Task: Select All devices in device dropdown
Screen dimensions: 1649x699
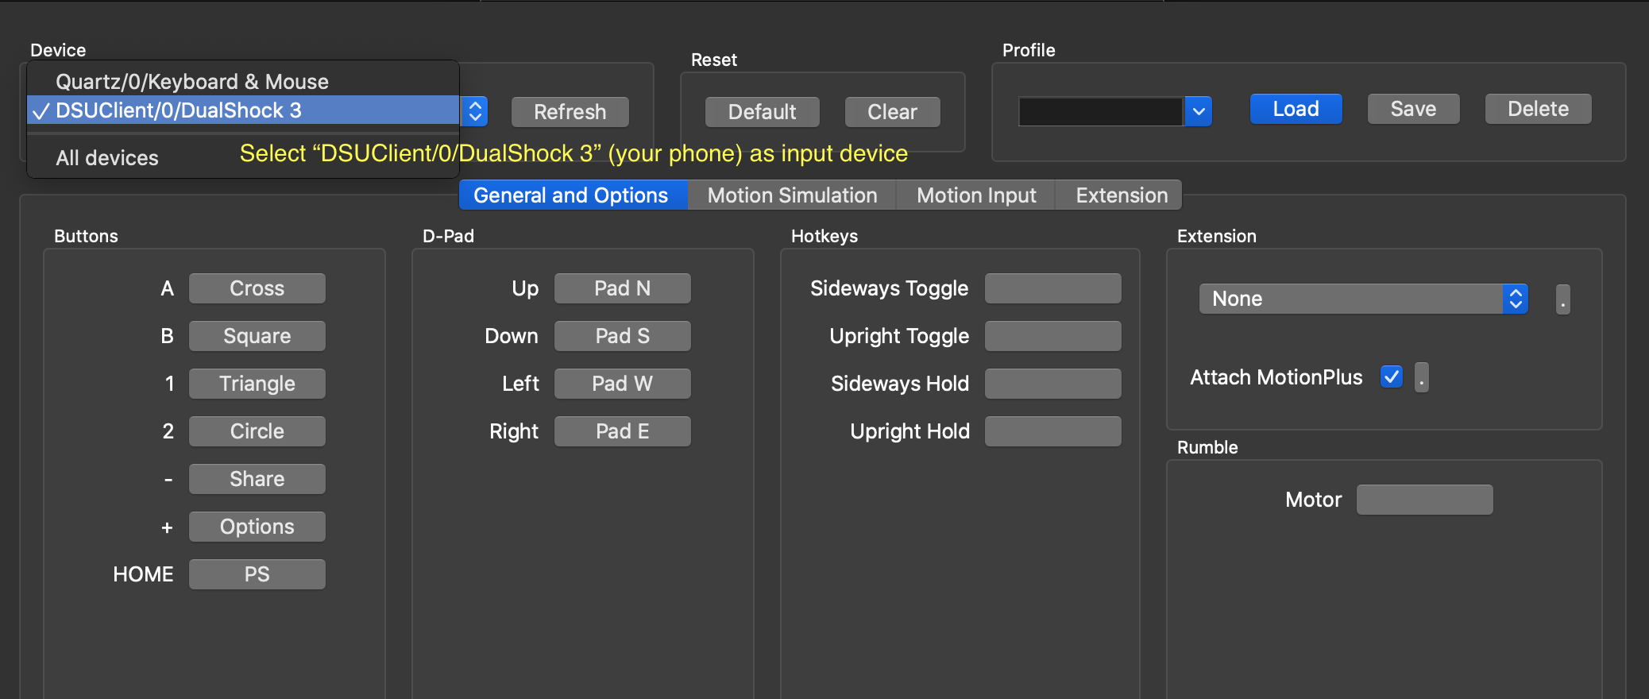Action: point(243,158)
